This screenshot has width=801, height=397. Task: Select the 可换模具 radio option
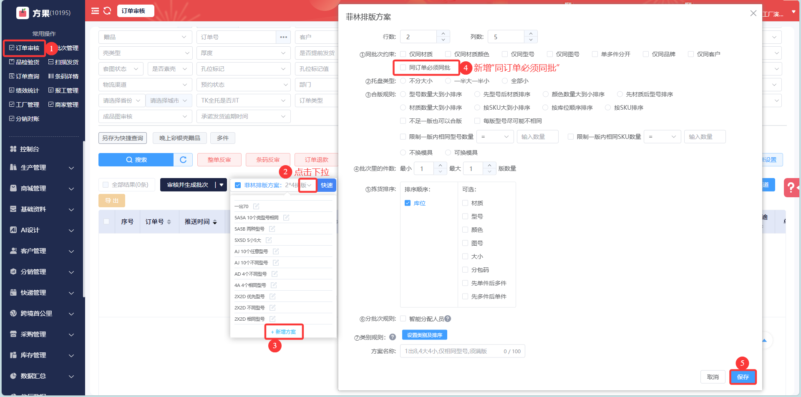click(448, 153)
